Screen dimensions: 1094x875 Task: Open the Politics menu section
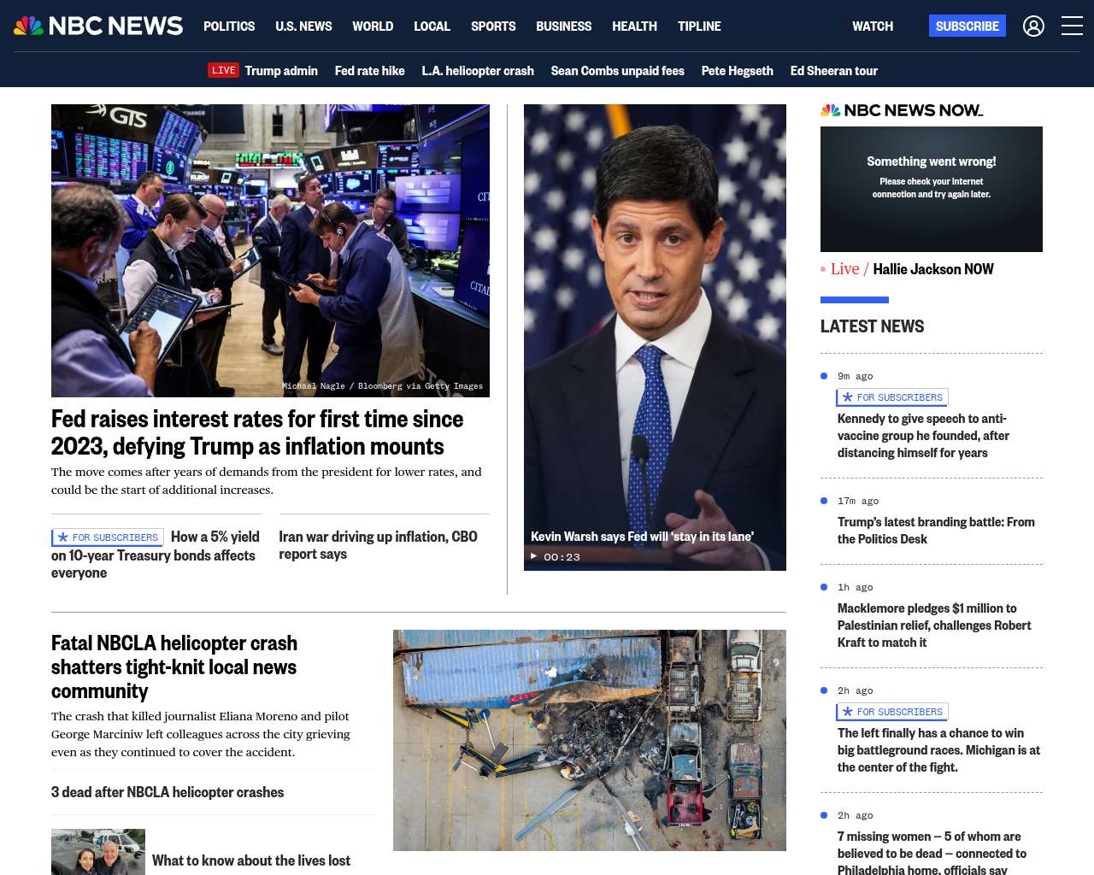(x=229, y=26)
